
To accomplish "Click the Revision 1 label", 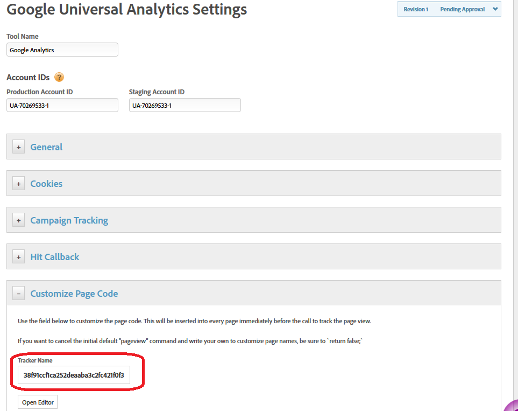I will 416,9.
